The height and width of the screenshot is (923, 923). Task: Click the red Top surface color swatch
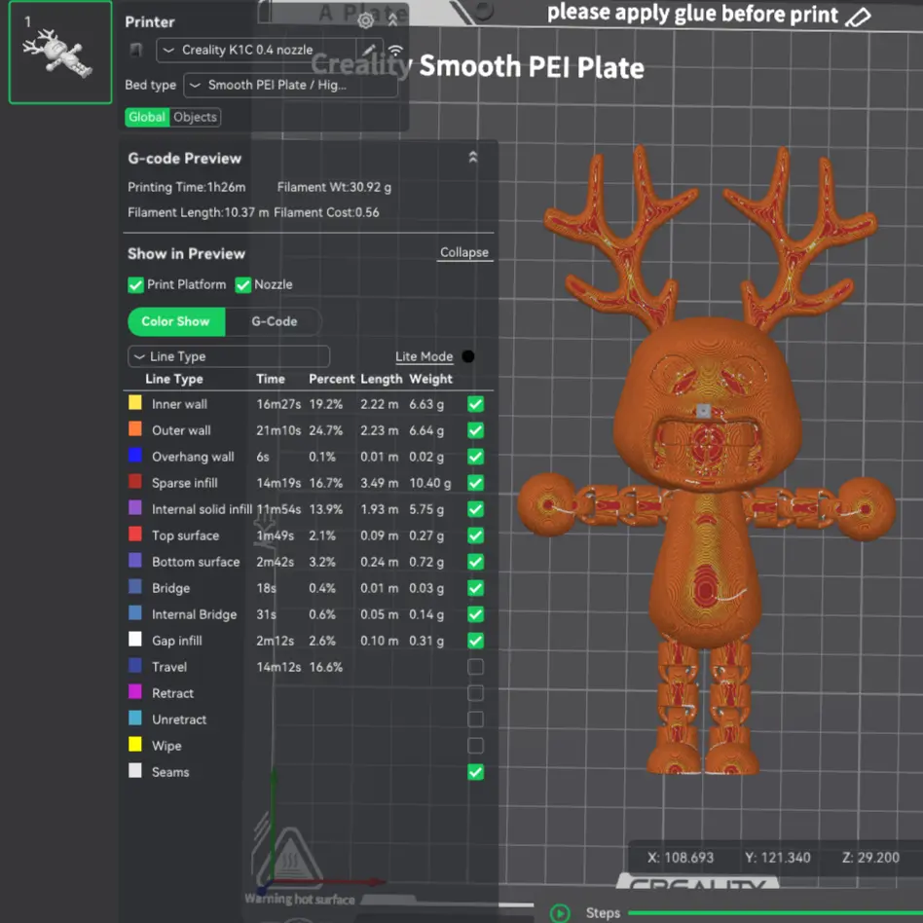click(x=134, y=534)
